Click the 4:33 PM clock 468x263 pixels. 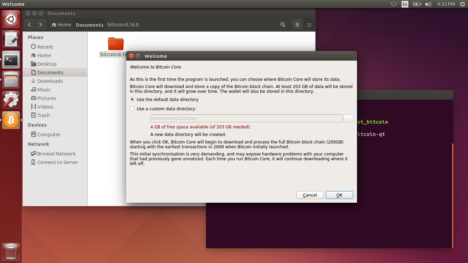pyautogui.click(x=446, y=4)
